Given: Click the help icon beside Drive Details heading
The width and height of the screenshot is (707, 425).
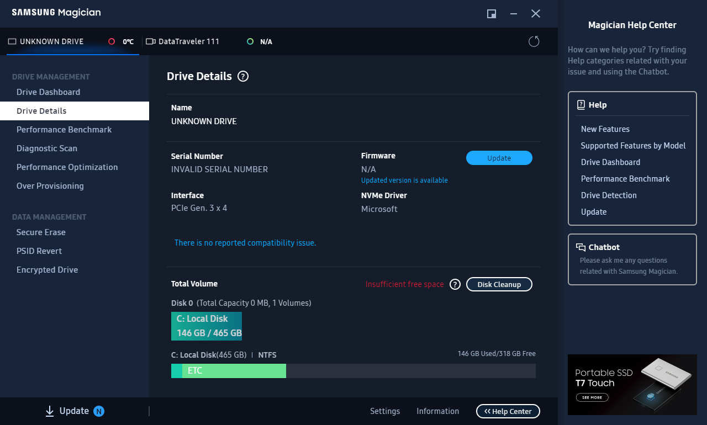Looking at the screenshot, I should tap(243, 77).
